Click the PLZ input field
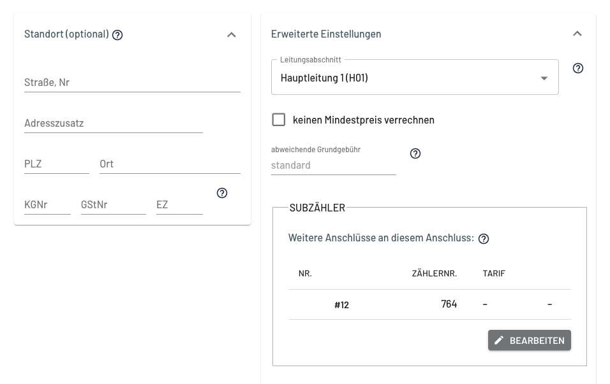 coord(57,164)
